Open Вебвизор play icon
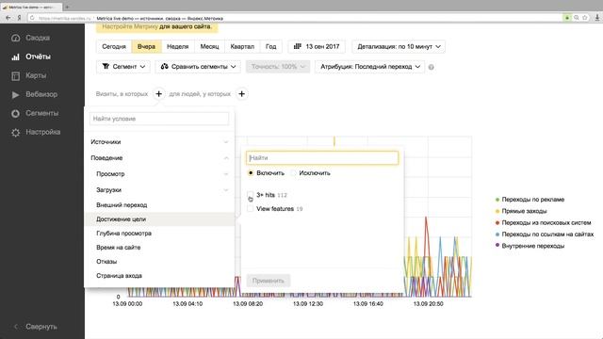Image resolution: width=603 pixels, height=339 pixels. (x=15, y=94)
